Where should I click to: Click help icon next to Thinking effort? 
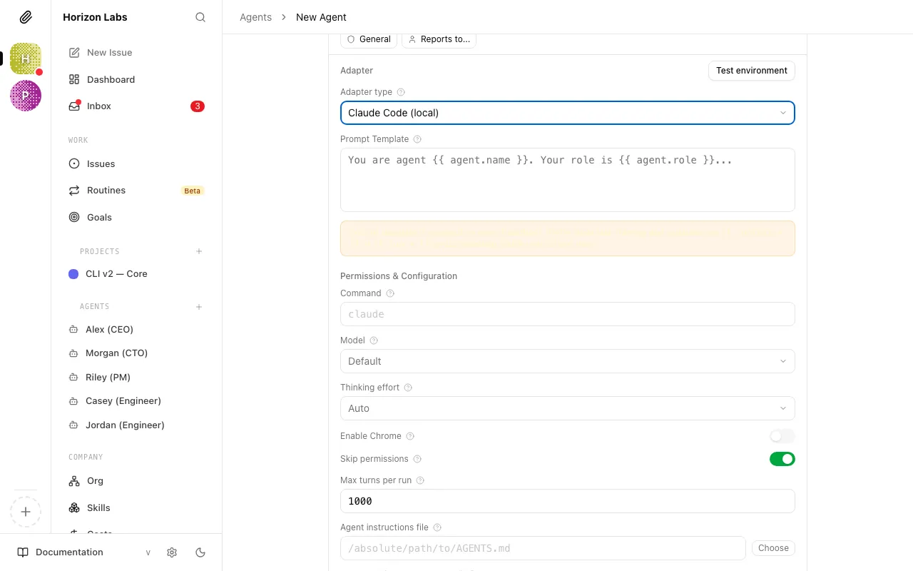tap(408, 388)
